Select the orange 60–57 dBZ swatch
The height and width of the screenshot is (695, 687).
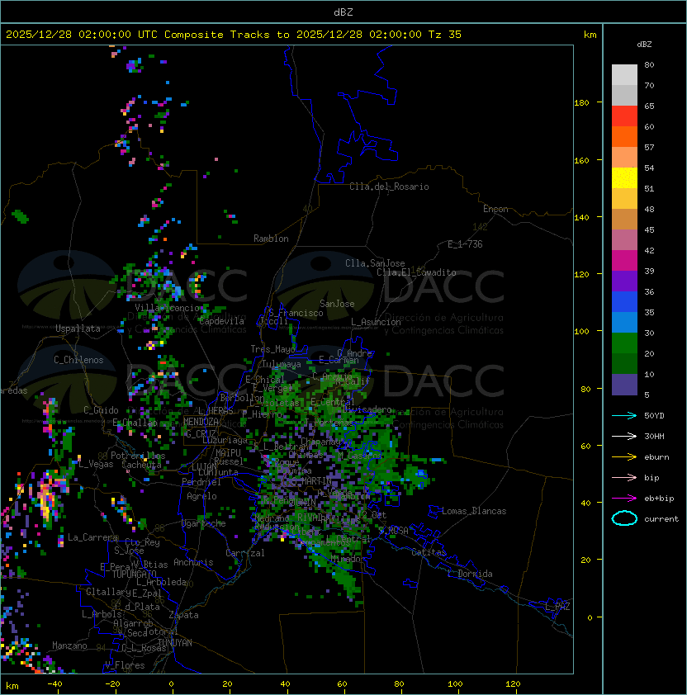pyautogui.click(x=624, y=137)
